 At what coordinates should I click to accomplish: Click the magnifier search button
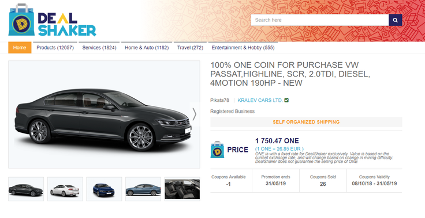395,20
